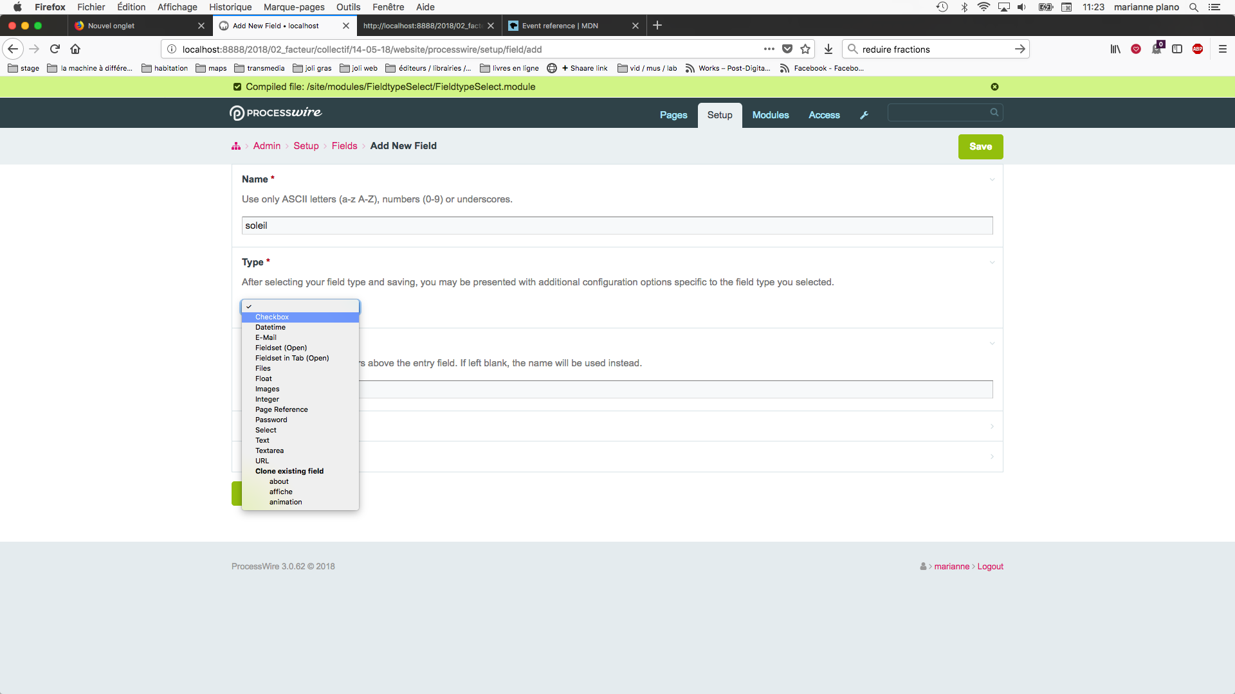Image resolution: width=1235 pixels, height=694 pixels.
Task: Click the wrench profile icon
Action: [x=864, y=115]
